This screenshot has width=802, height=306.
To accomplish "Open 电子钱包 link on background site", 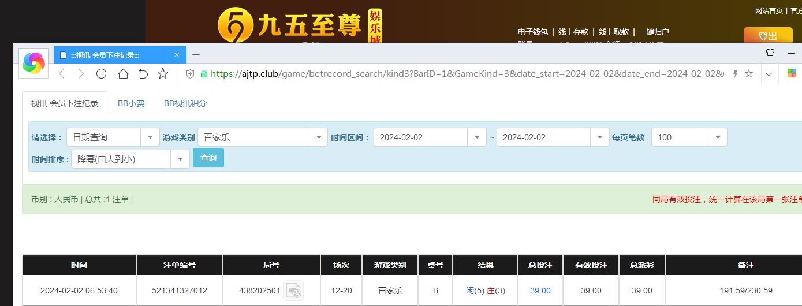I will pyautogui.click(x=532, y=32).
